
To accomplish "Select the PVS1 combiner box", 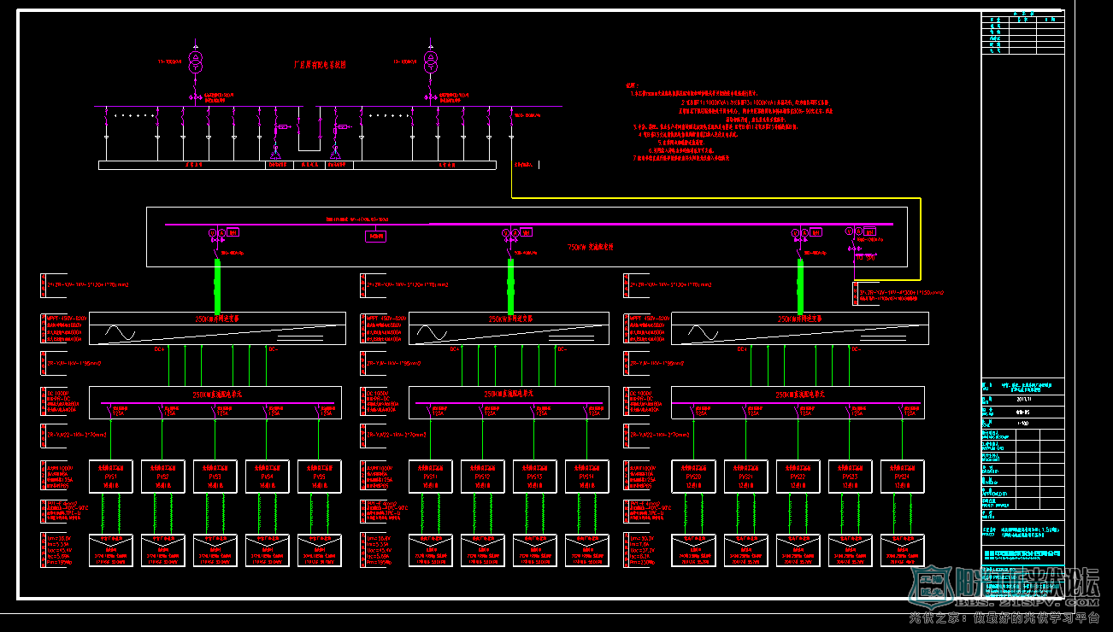I will coord(111,477).
